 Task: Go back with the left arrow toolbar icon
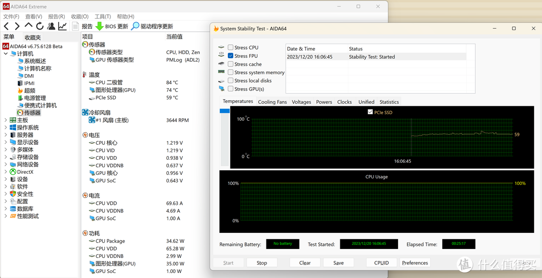(6, 26)
